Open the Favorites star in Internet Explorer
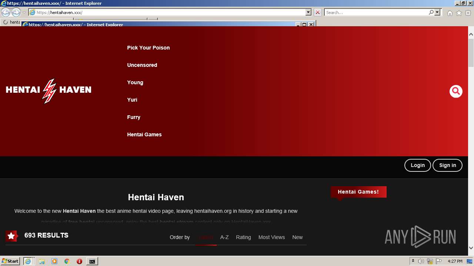The height and width of the screenshot is (266, 474). coord(459,13)
